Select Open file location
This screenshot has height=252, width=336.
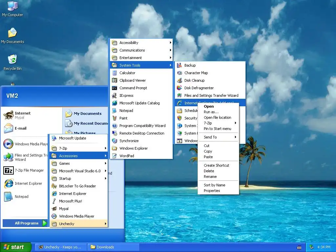218,117
